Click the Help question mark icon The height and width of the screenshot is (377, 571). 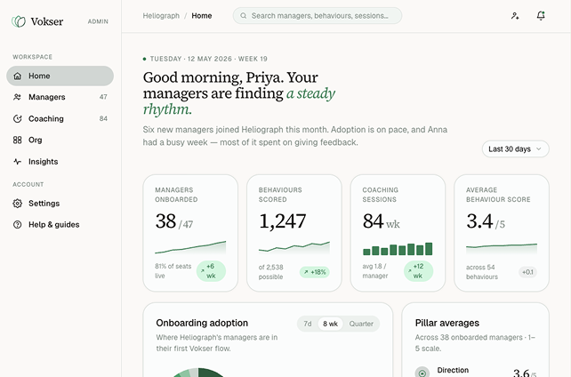click(17, 225)
